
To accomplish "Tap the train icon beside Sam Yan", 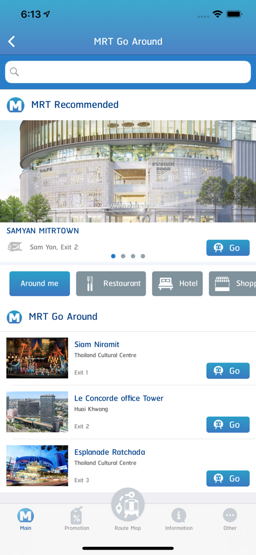I will [x=15, y=247].
